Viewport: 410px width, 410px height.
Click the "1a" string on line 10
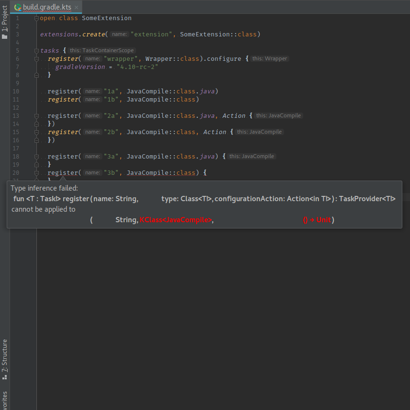(x=111, y=91)
